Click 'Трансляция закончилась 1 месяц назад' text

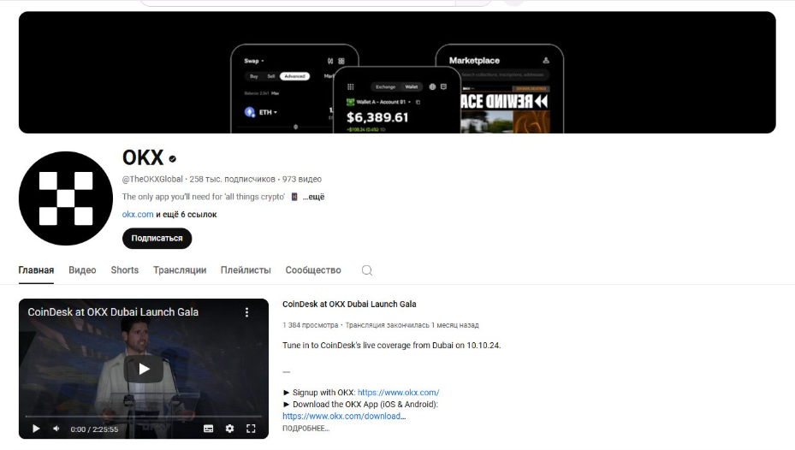(412, 325)
